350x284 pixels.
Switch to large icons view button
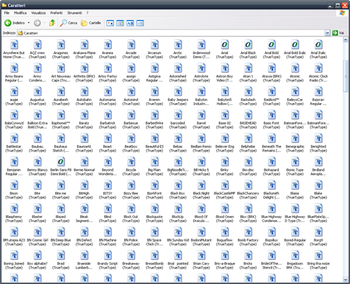110,23
